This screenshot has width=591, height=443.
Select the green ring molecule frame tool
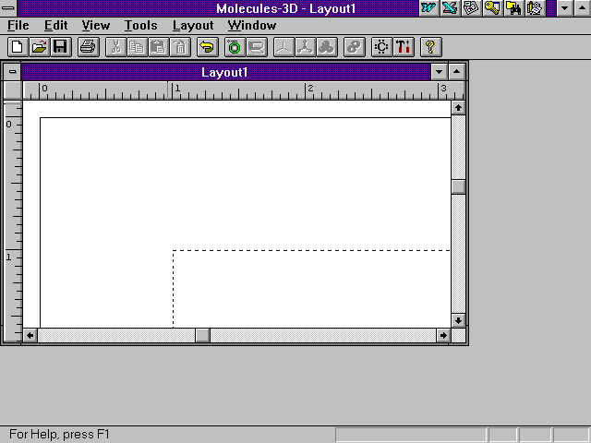pos(235,47)
